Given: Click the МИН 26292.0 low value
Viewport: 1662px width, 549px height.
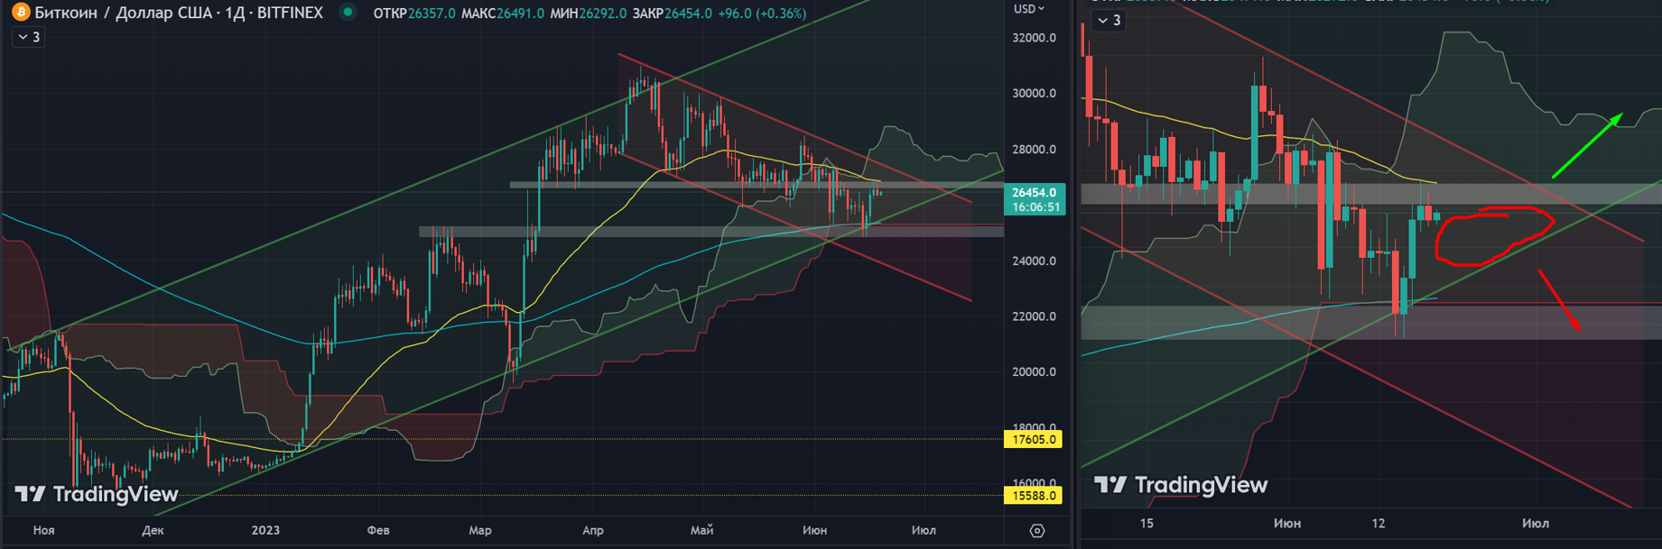Looking at the screenshot, I should point(588,14).
